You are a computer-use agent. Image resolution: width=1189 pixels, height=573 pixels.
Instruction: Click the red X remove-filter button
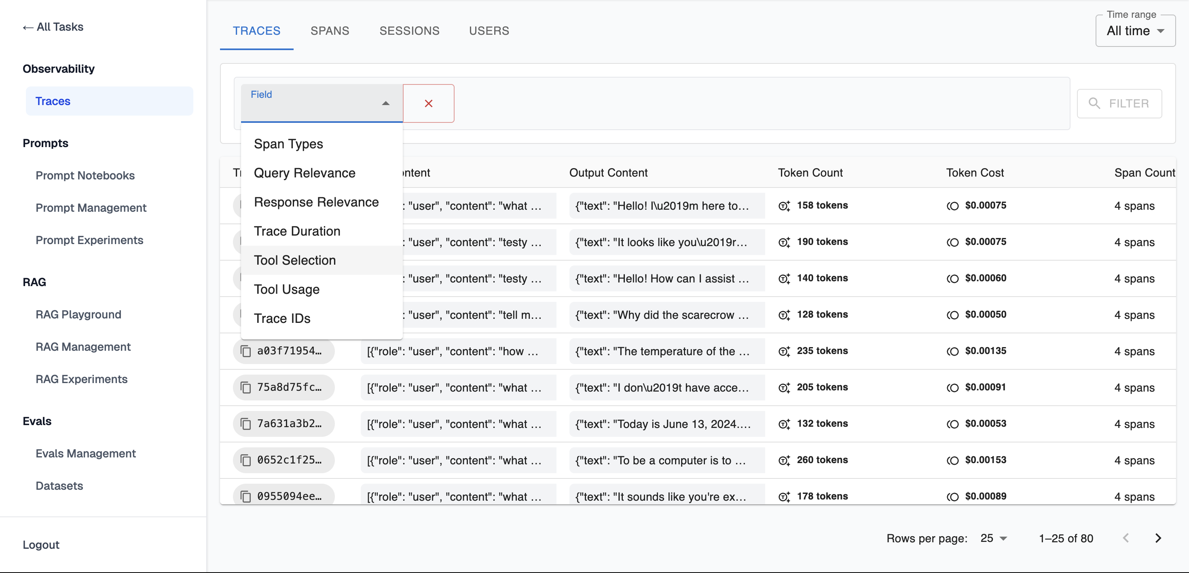[x=428, y=103]
